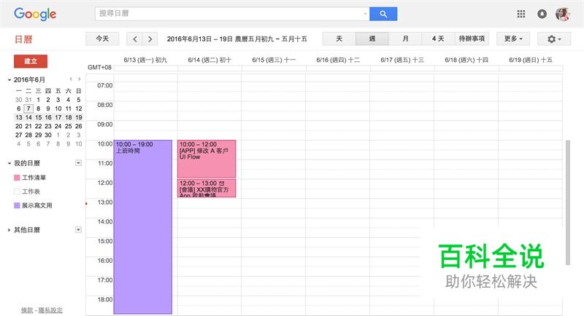Collapse the 我的日曆 section
Image resolution: width=584 pixels, height=316 pixels.
tap(9, 163)
